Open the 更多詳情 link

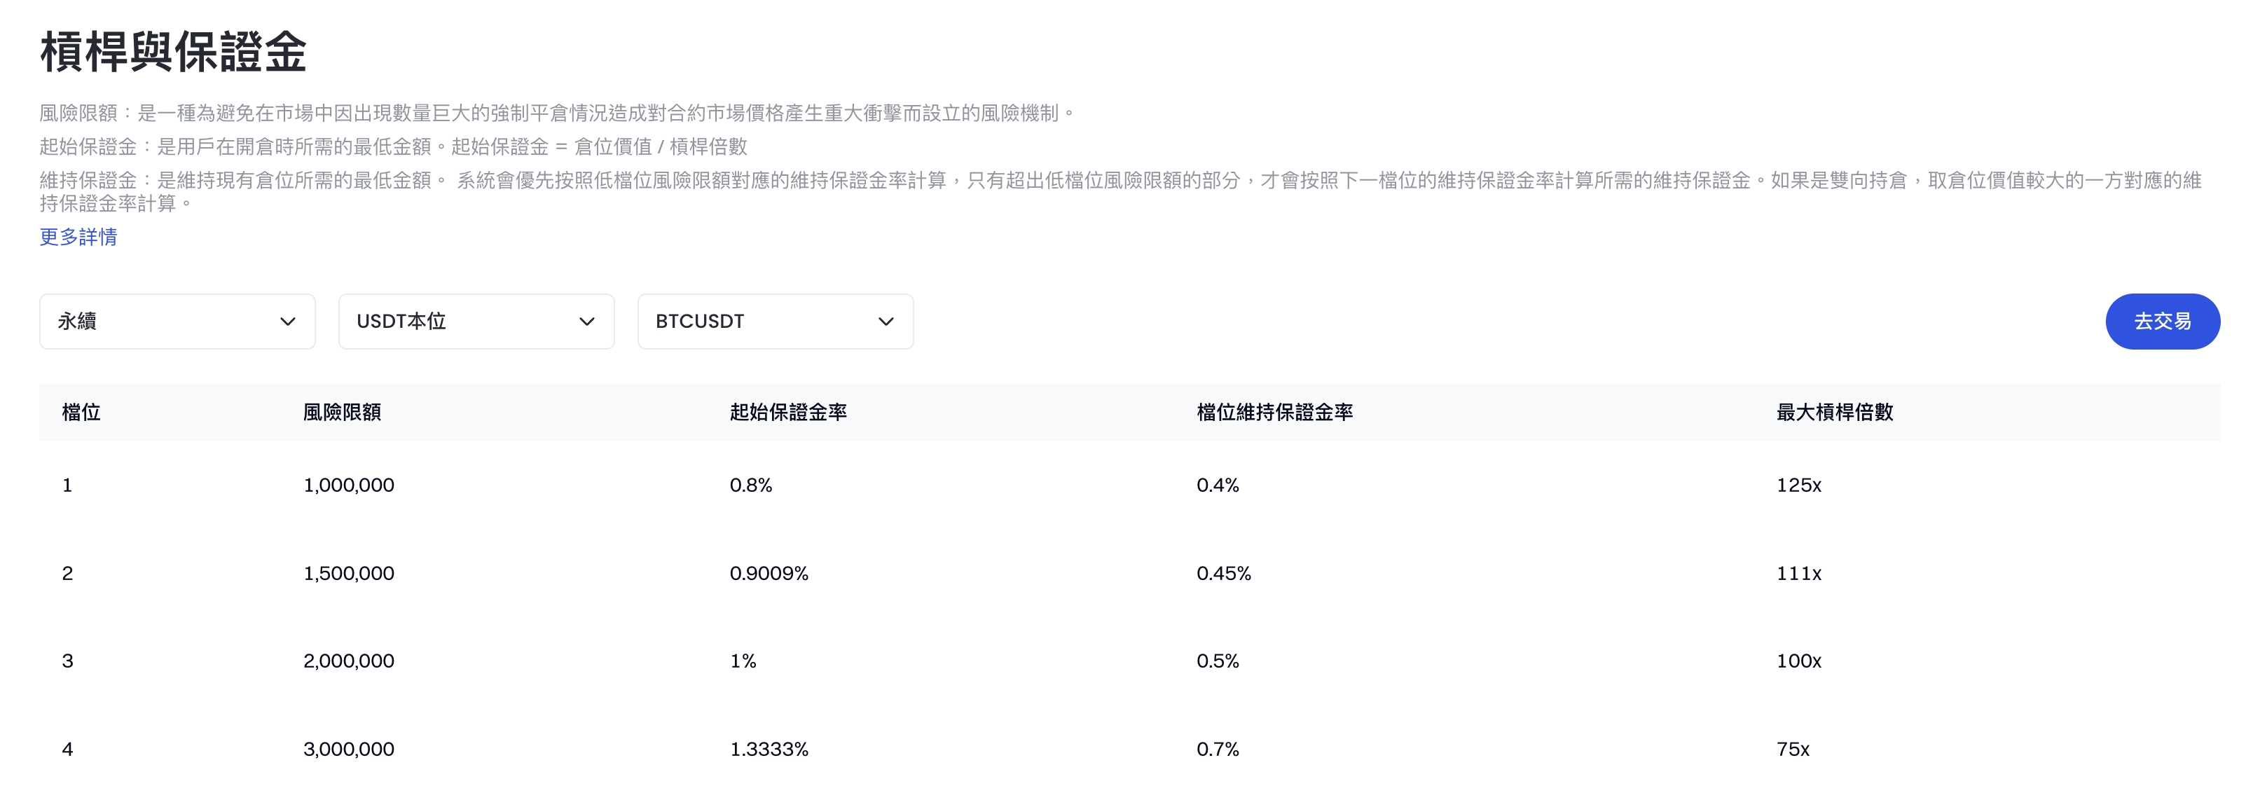tap(78, 237)
